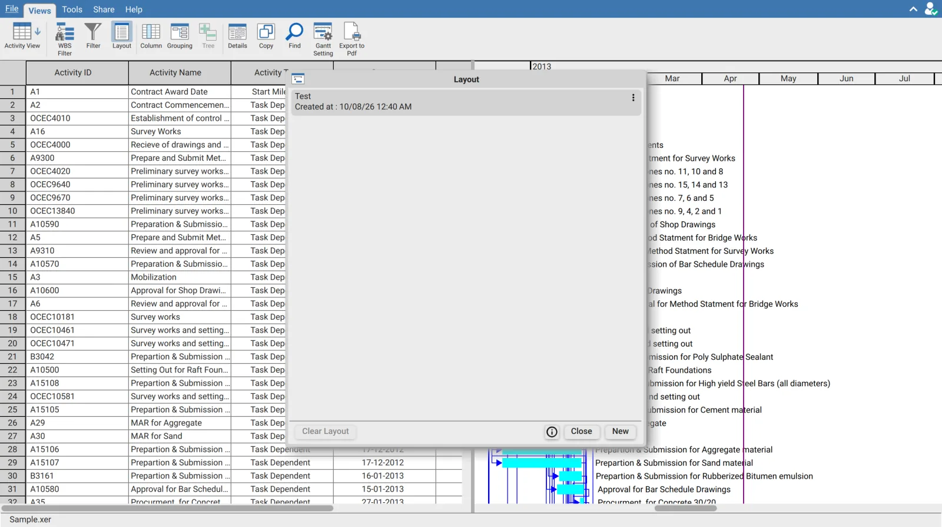Click the Gantt chart horizontal scrollbar
This screenshot has width=942, height=527.
pos(686,508)
